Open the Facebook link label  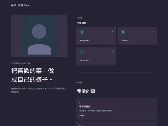click(84, 60)
